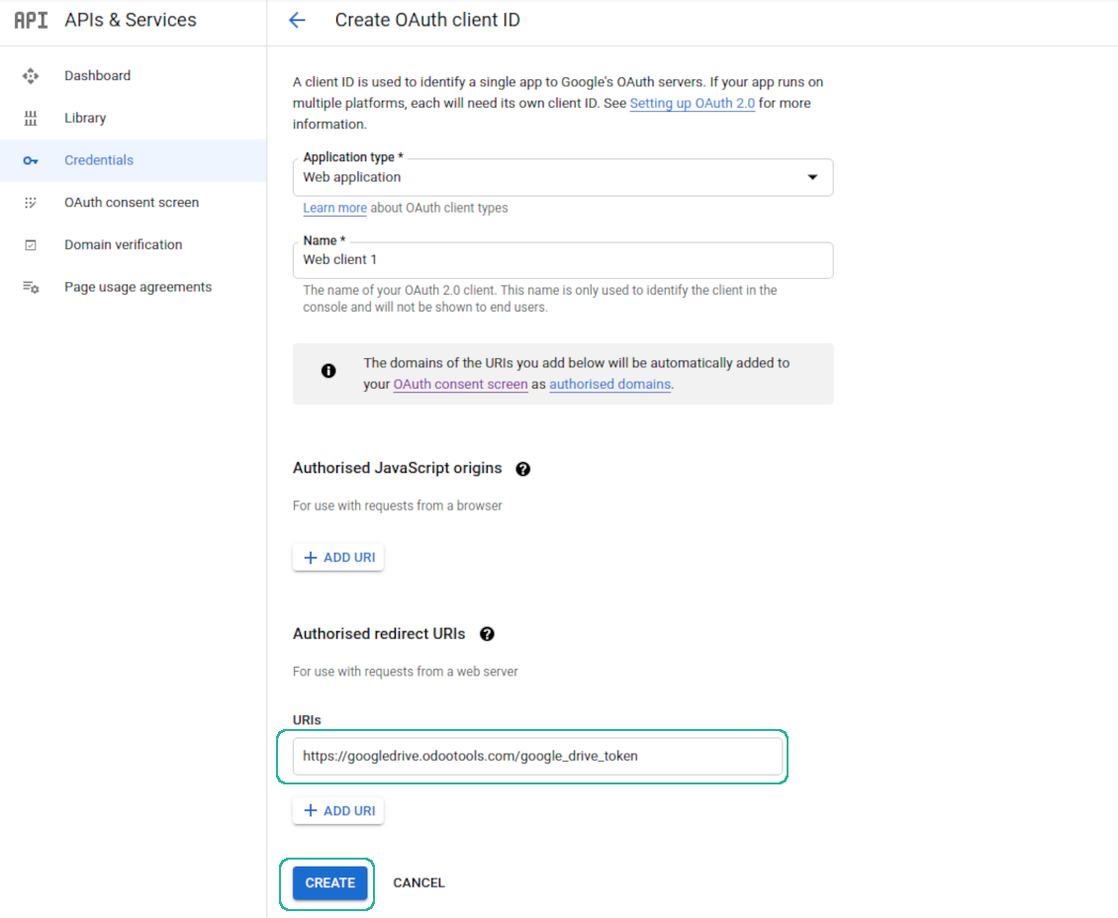Open the Application type dropdown
This screenshot has height=918, width=1118.
(562, 178)
